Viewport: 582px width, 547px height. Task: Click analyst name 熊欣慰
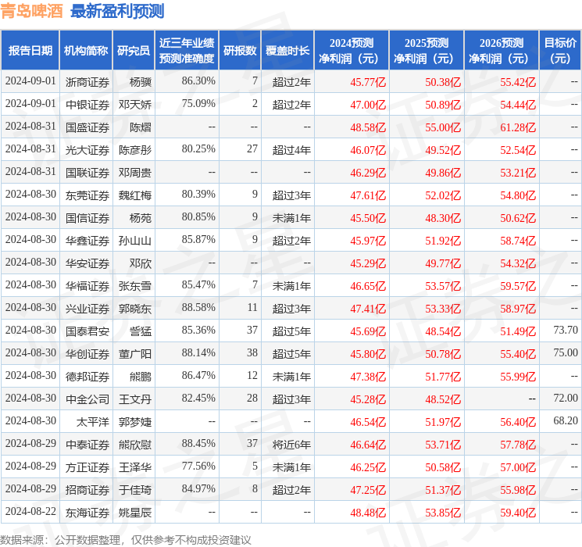coord(134,445)
